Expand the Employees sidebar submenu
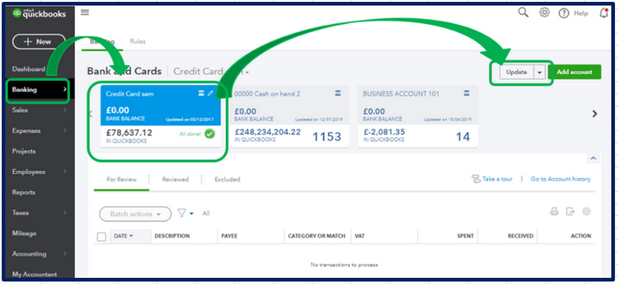 pyautogui.click(x=64, y=172)
